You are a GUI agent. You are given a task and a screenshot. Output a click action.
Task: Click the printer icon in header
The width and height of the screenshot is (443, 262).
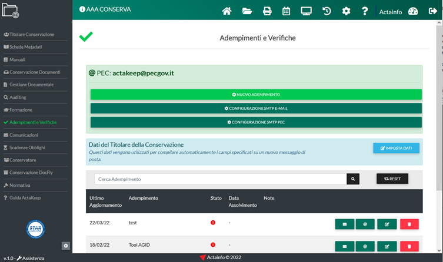(x=267, y=11)
